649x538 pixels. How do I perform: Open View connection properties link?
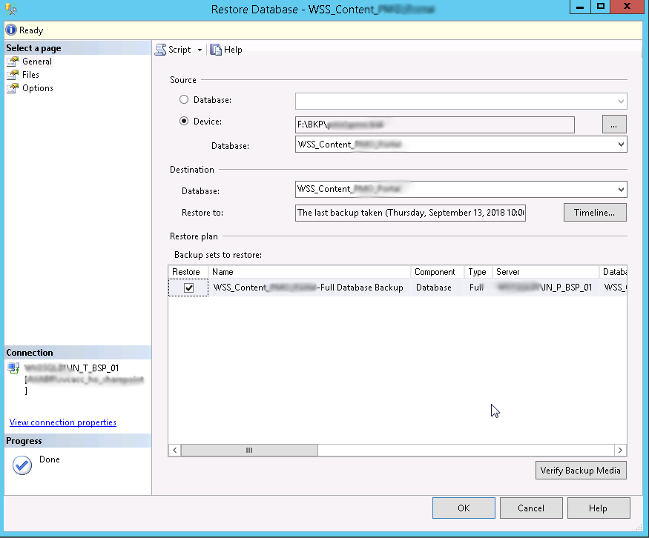63,422
